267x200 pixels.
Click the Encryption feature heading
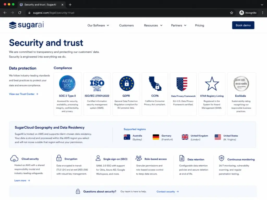(71, 159)
